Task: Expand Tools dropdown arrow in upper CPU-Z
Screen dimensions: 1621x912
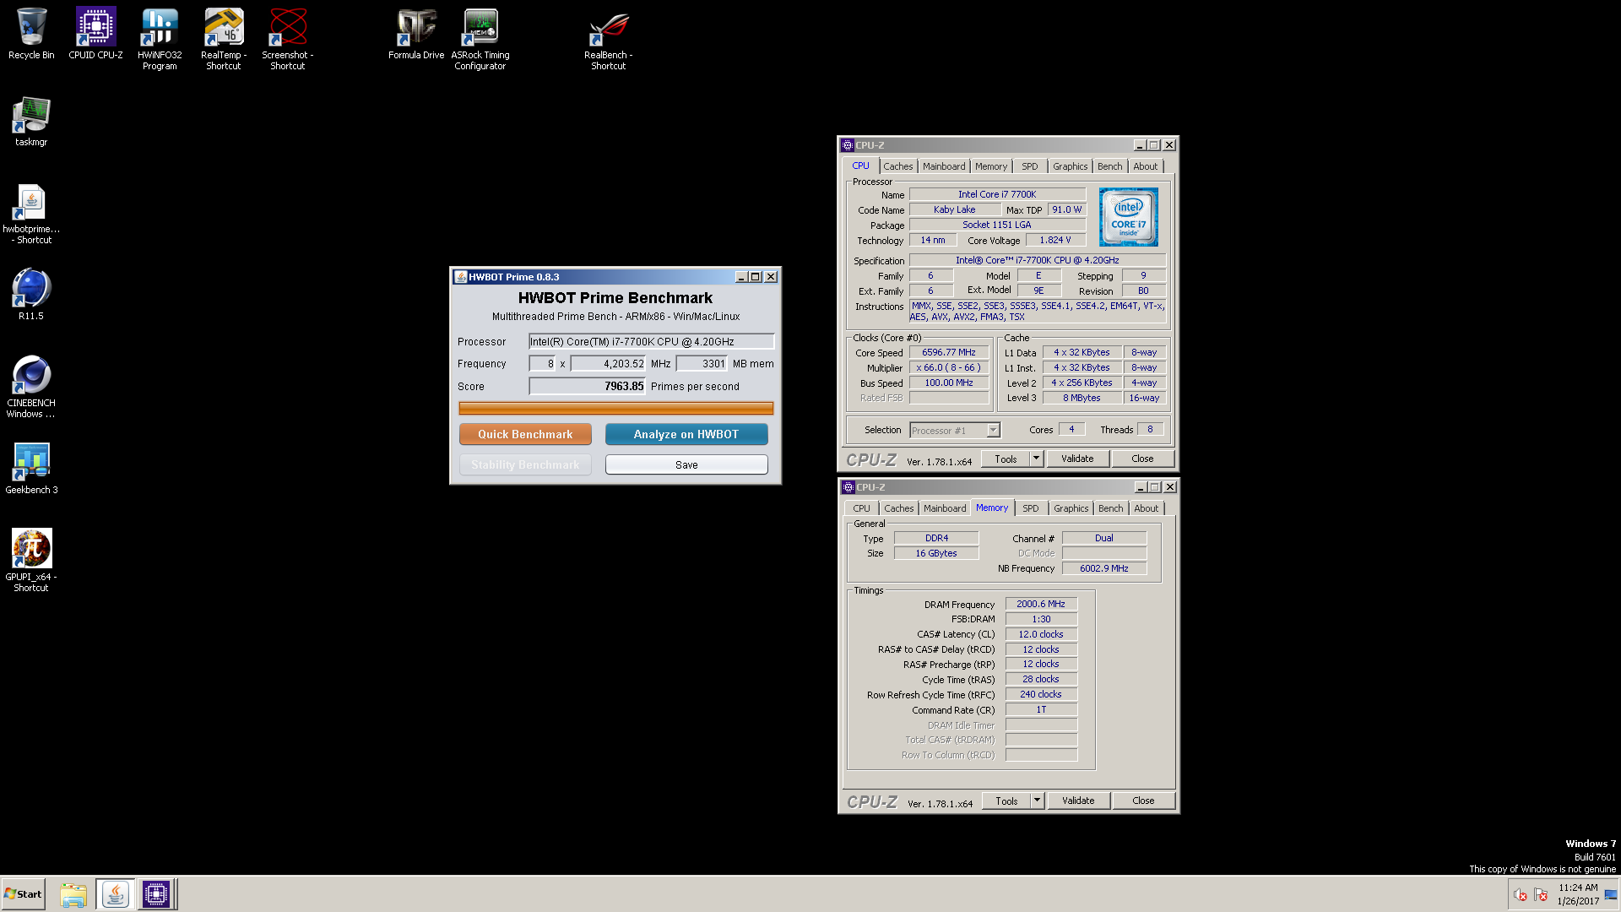Action: tap(1037, 459)
